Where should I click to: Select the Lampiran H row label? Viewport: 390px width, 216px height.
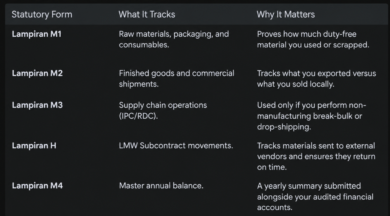coord(34,145)
